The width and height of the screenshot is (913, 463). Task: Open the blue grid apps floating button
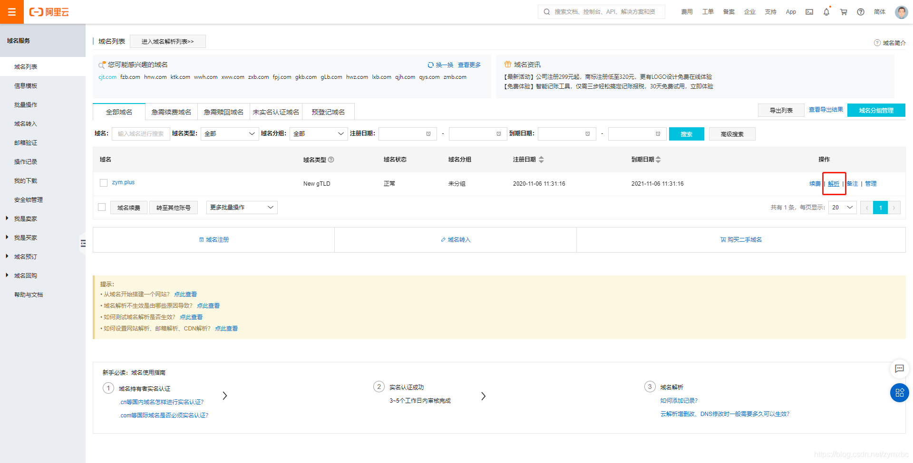pyautogui.click(x=899, y=393)
